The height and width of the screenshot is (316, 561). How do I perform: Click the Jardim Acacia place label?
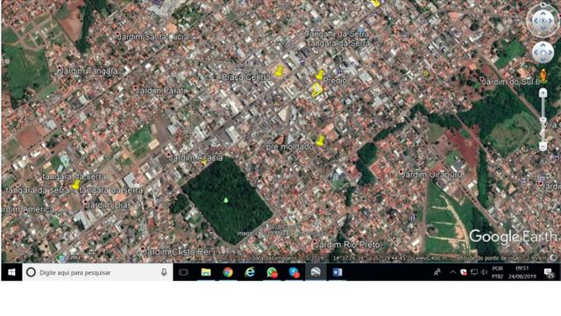(x=195, y=158)
